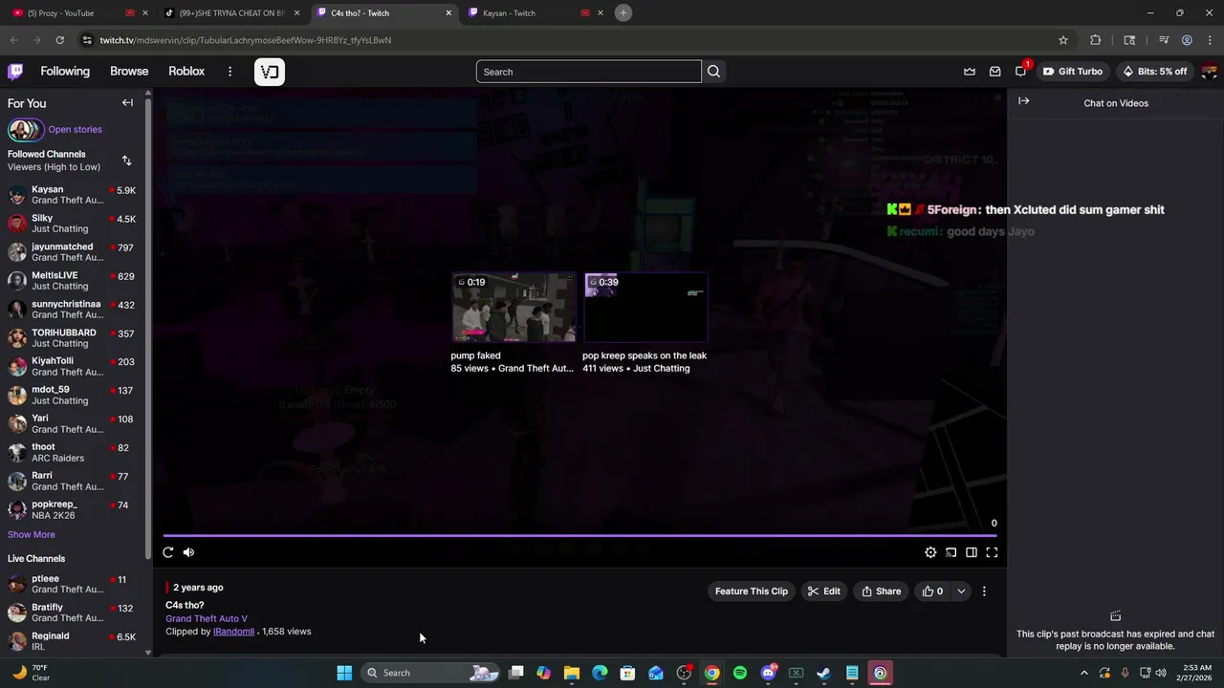Open ptleee live channel

(x=72, y=584)
